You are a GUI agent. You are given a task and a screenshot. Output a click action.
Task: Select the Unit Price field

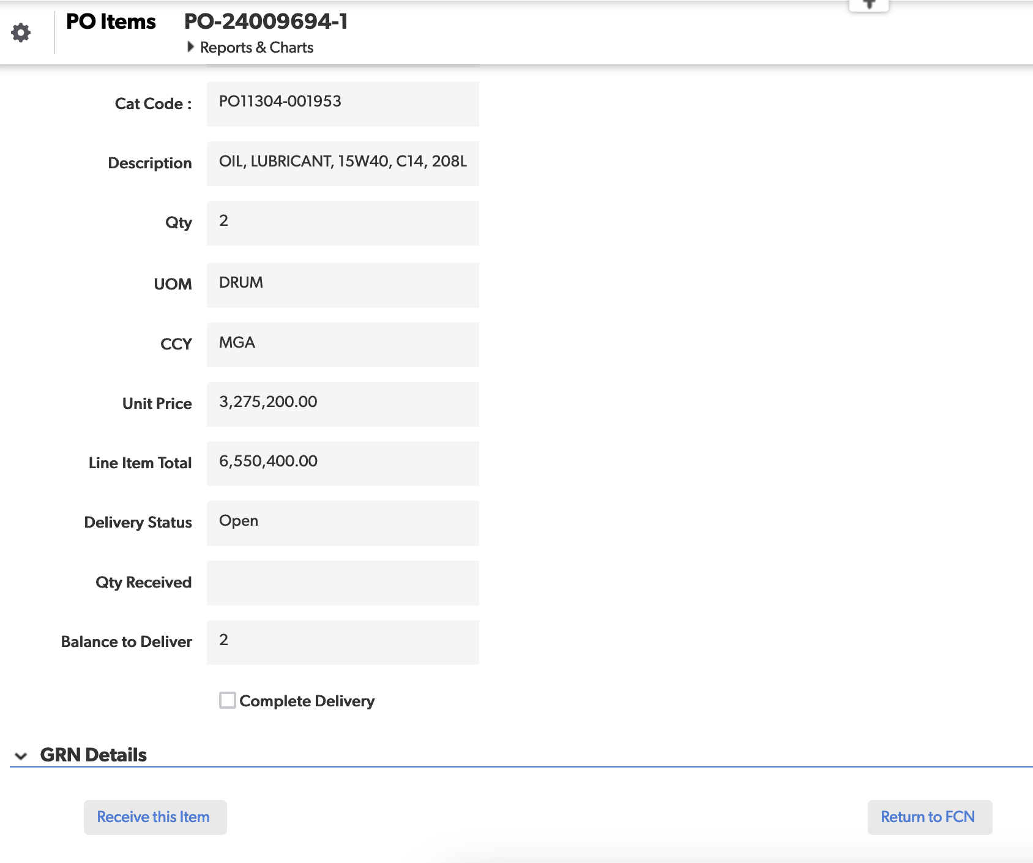(343, 404)
